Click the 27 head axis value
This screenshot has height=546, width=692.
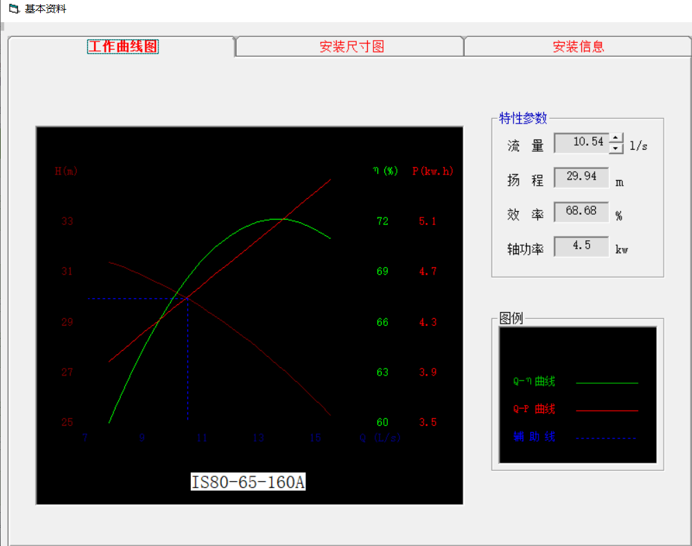coord(67,372)
